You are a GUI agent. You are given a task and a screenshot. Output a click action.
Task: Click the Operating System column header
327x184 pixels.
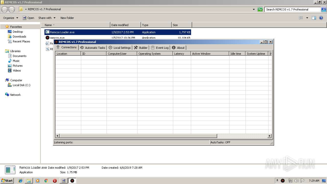155,54
